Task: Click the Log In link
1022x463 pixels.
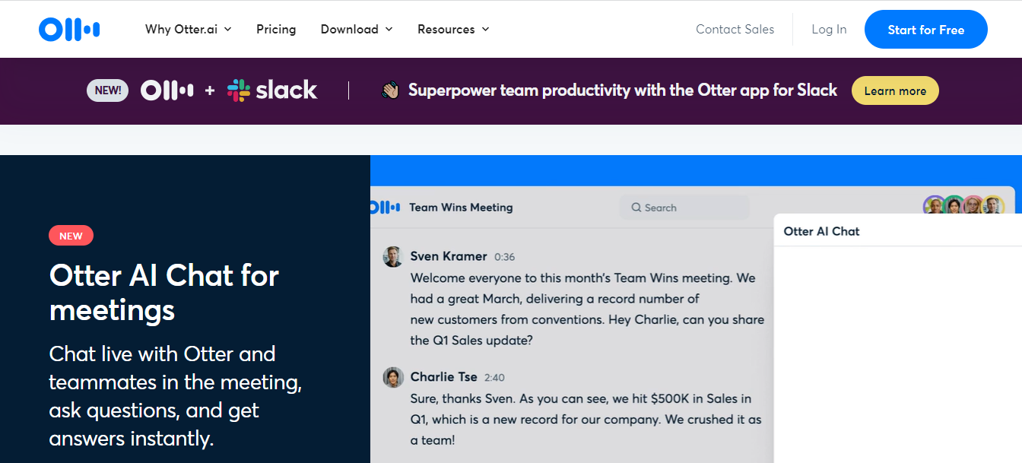Action: click(829, 30)
